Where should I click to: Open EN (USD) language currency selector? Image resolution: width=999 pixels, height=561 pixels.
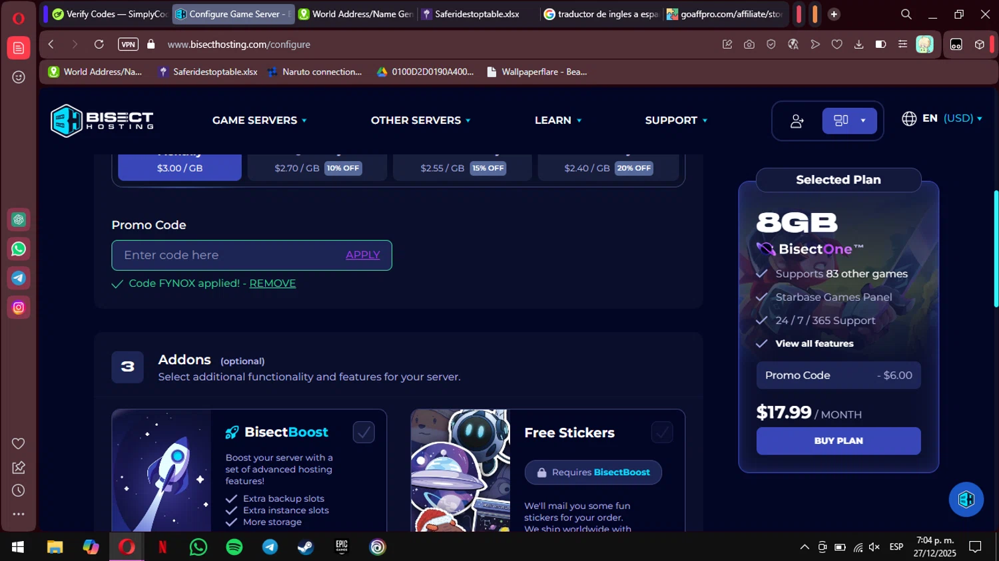click(x=942, y=118)
